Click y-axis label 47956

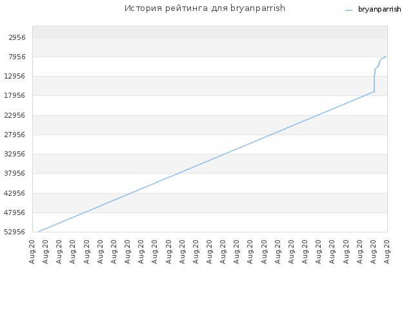coord(15,212)
